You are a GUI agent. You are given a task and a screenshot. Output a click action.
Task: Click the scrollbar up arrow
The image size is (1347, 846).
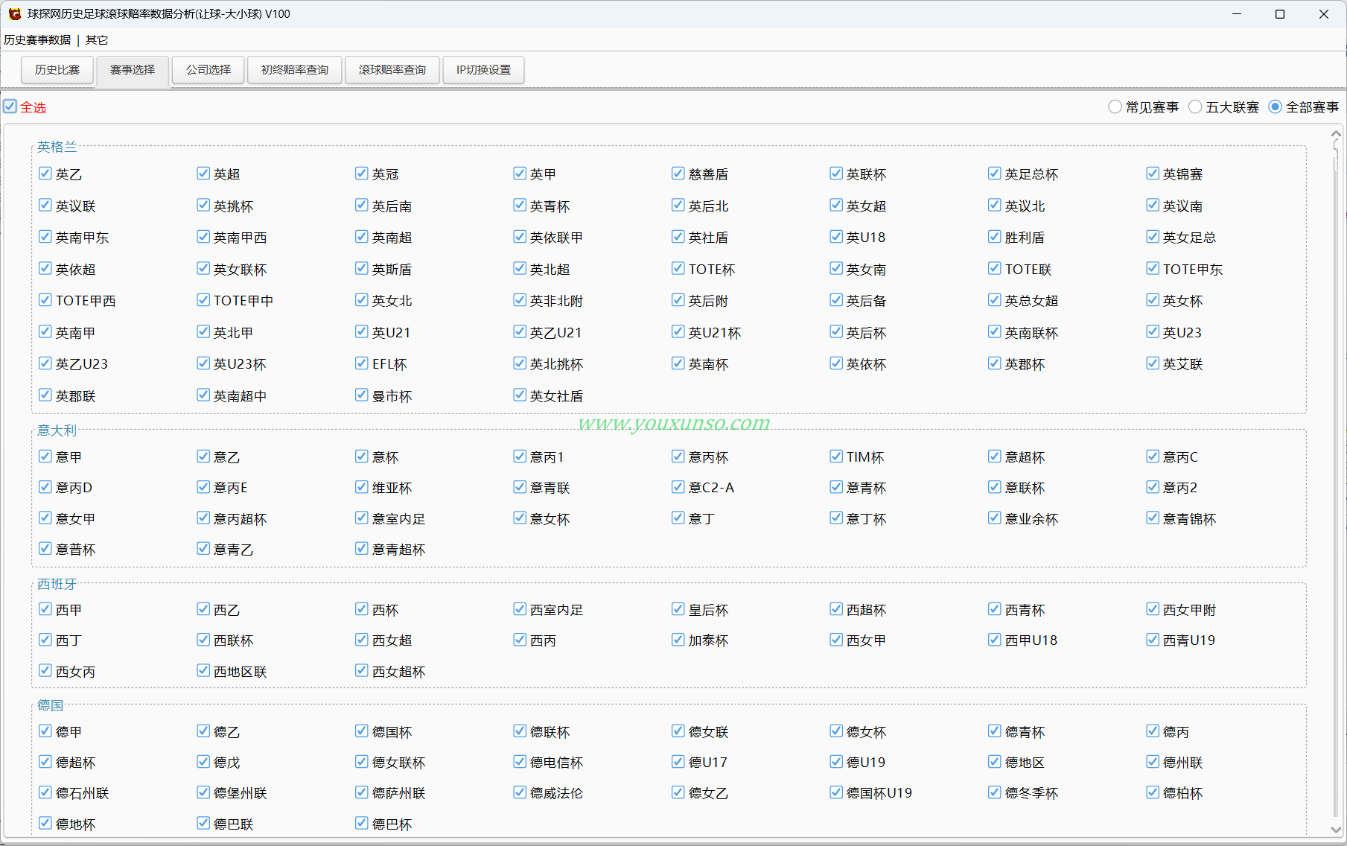click(1336, 133)
